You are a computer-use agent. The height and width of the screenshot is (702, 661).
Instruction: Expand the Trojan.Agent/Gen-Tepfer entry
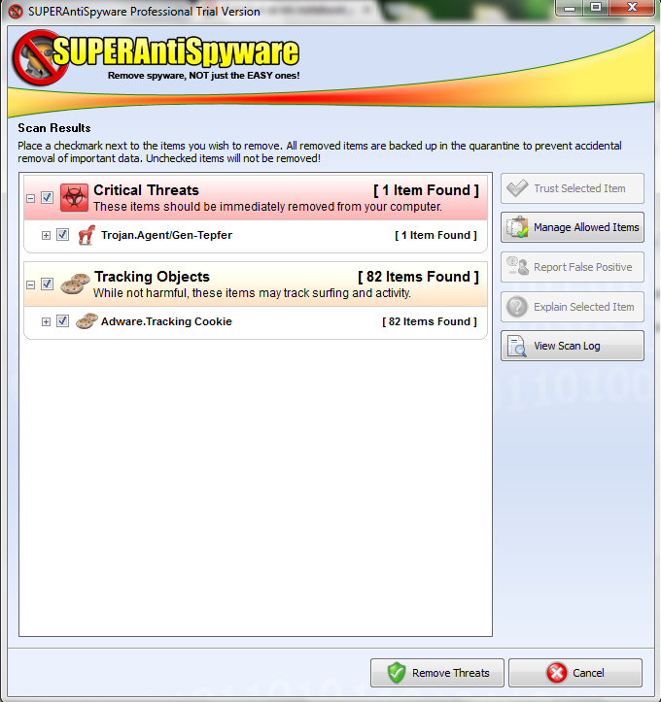click(x=46, y=235)
